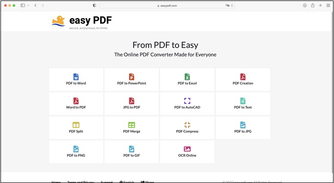Open the "PDF Merge" label link
334x183 pixels.
click(132, 131)
